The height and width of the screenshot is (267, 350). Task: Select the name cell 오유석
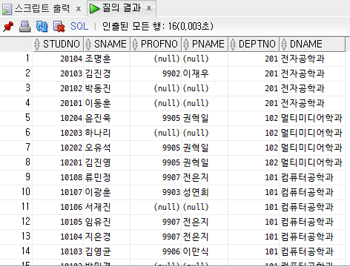(107, 148)
